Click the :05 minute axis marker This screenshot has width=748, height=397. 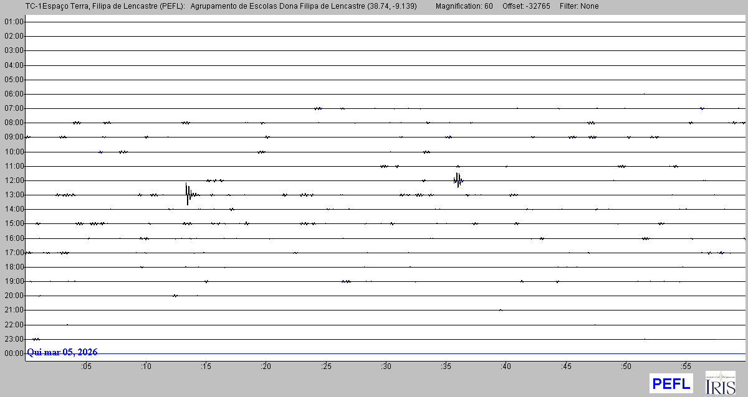pyautogui.click(x=85, y=367)
